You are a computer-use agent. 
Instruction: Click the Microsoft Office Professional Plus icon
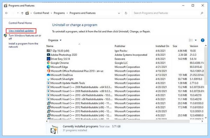click(48, 71)
